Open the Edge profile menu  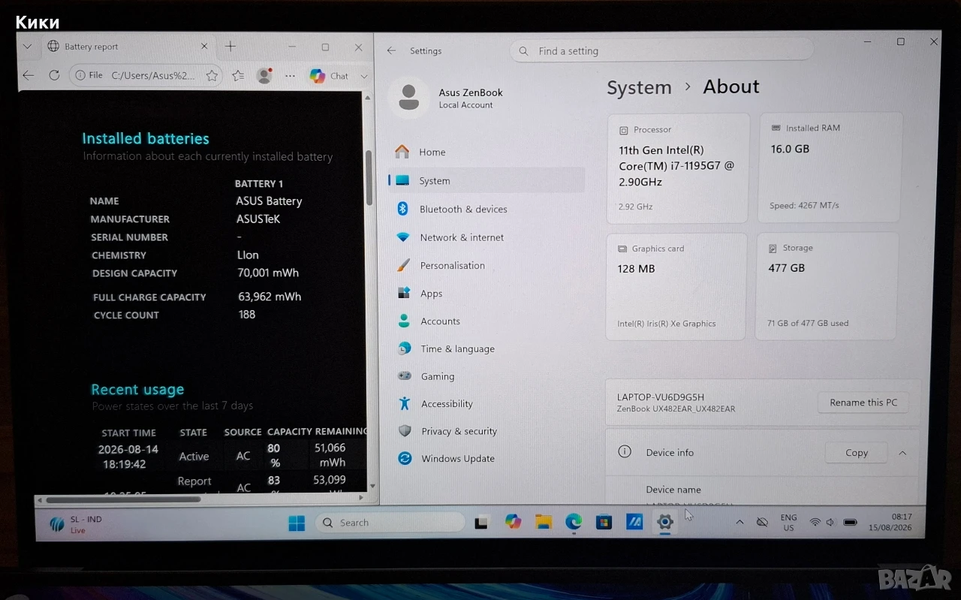[x=264, y=76]
